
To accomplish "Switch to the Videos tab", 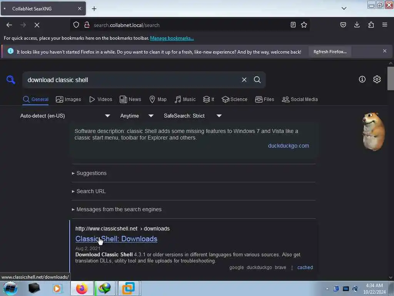I will point(101,99).
